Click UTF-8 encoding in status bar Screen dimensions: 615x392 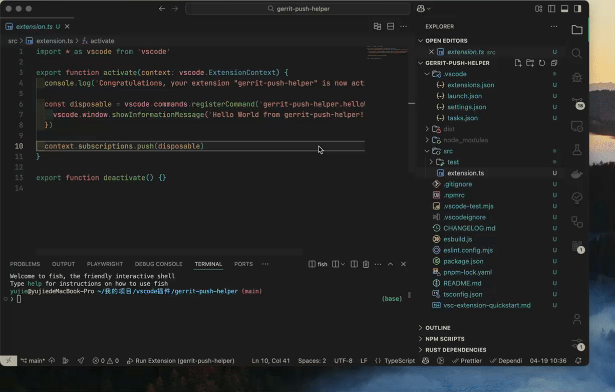pyautogui.click(x=344, y=360)
